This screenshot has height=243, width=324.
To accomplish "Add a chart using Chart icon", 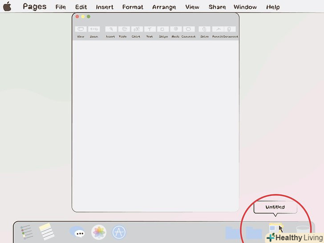I will (x=137, y=29).
